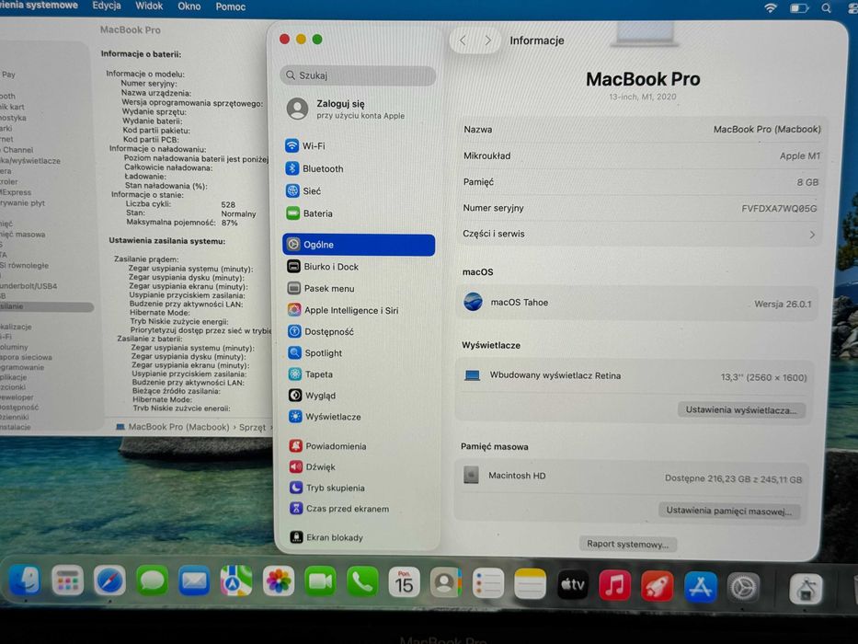Open Messages app in Dock
The height and width of the screenshot is (644, 858).
coord(152,581)
